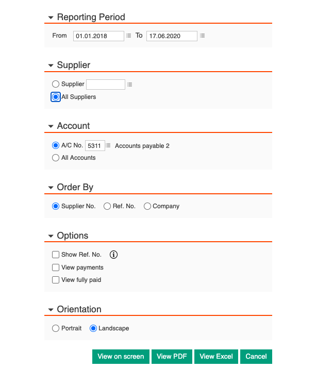Collapse the Reporting Period section
This screenshot has height=369, width=316.
point(51,18)
